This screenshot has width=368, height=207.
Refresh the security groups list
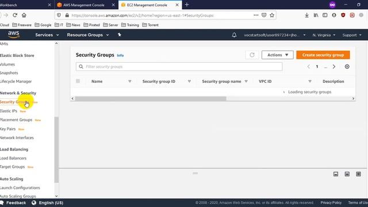click(x=252, y=55)
